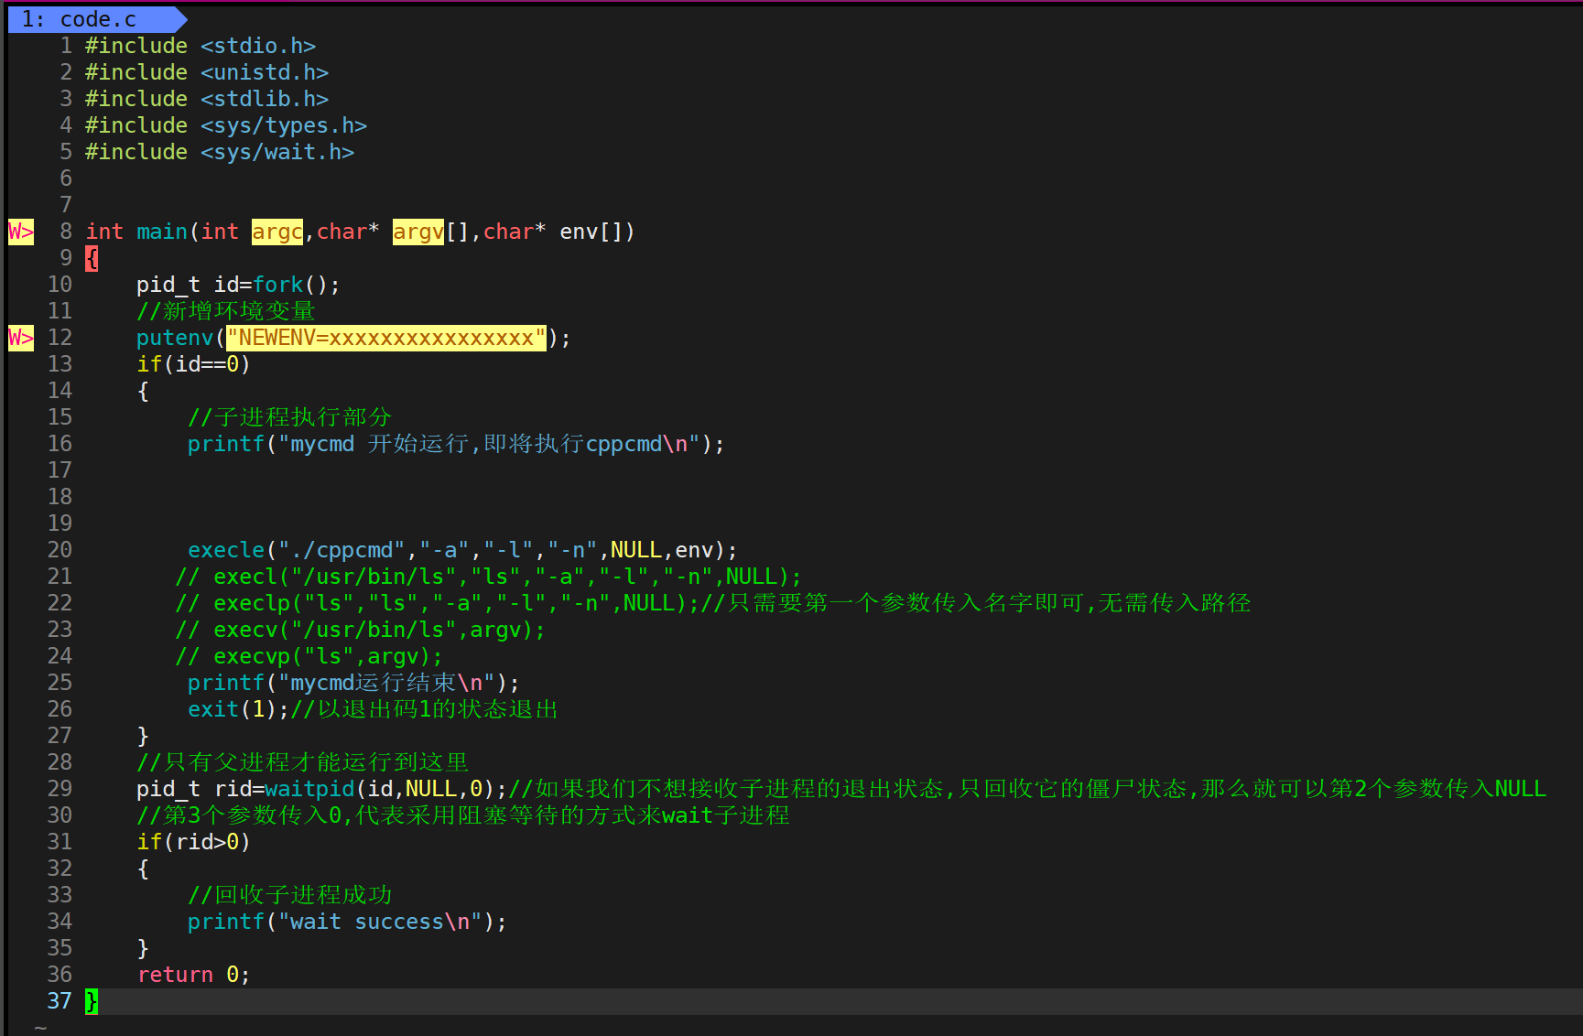Place cursor on #include <sys/wait.h>

(220, 152)
